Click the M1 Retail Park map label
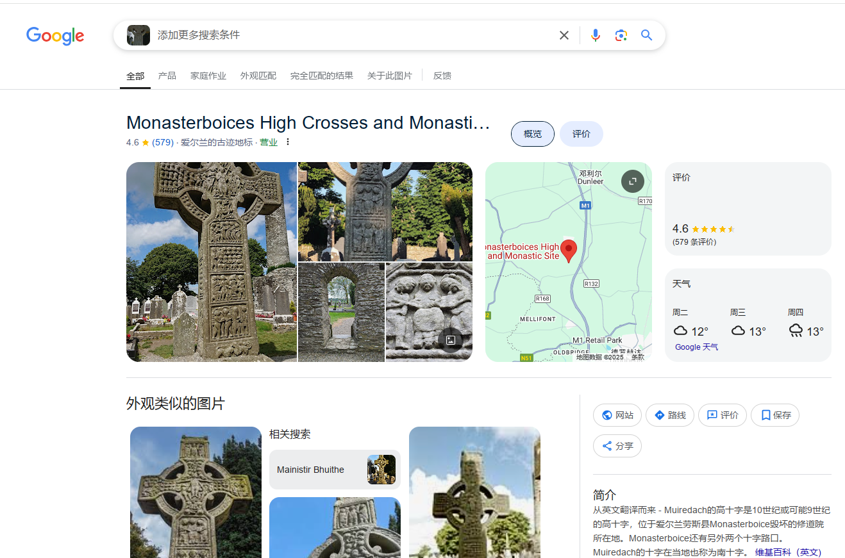 598,340
